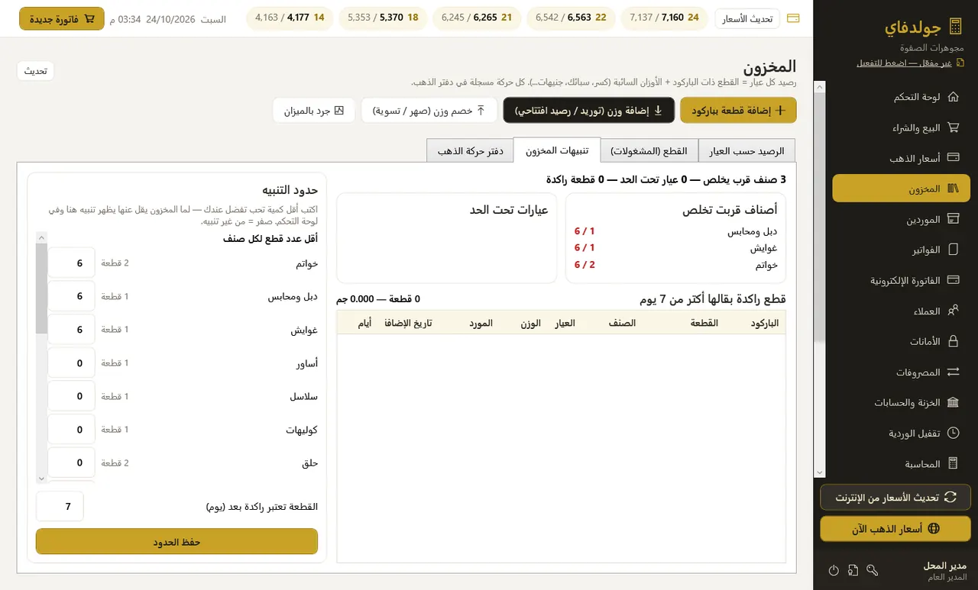Click the إضافة قطعة بباركود button
The image size is (978, 590).
tap(738, 110)
